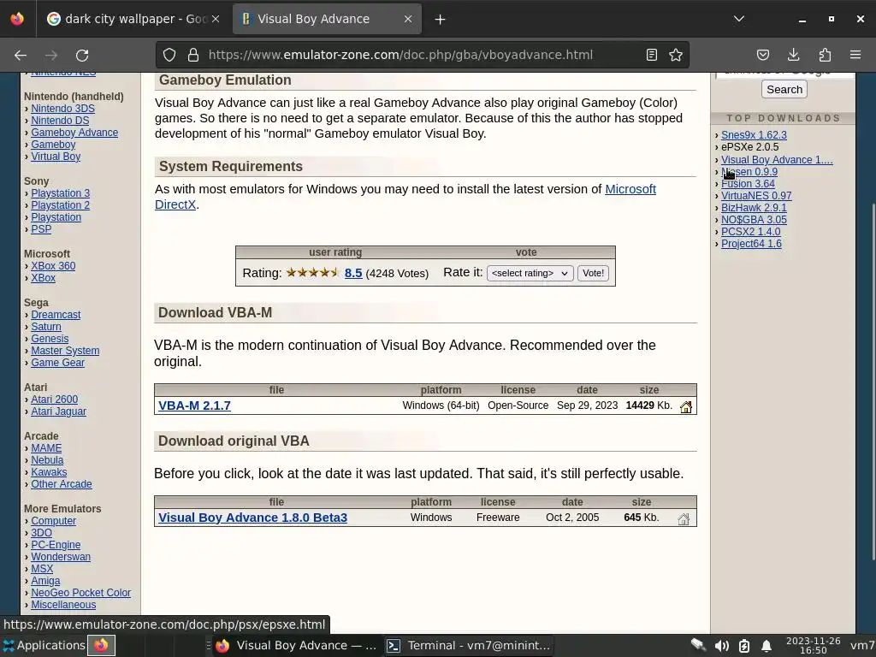Viewport: 876px width, 657px height.
Task: Open the extensions puzzle icon
Action: (825, 55)
